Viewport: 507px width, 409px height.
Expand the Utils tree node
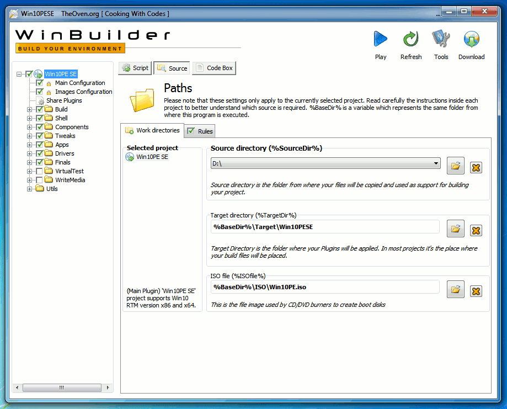[x=29, y=189]
